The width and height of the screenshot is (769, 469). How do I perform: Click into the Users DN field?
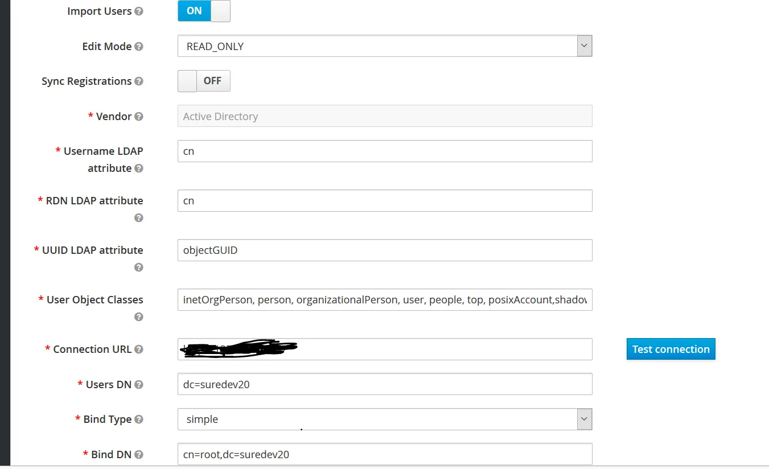(x=385, y=384)
